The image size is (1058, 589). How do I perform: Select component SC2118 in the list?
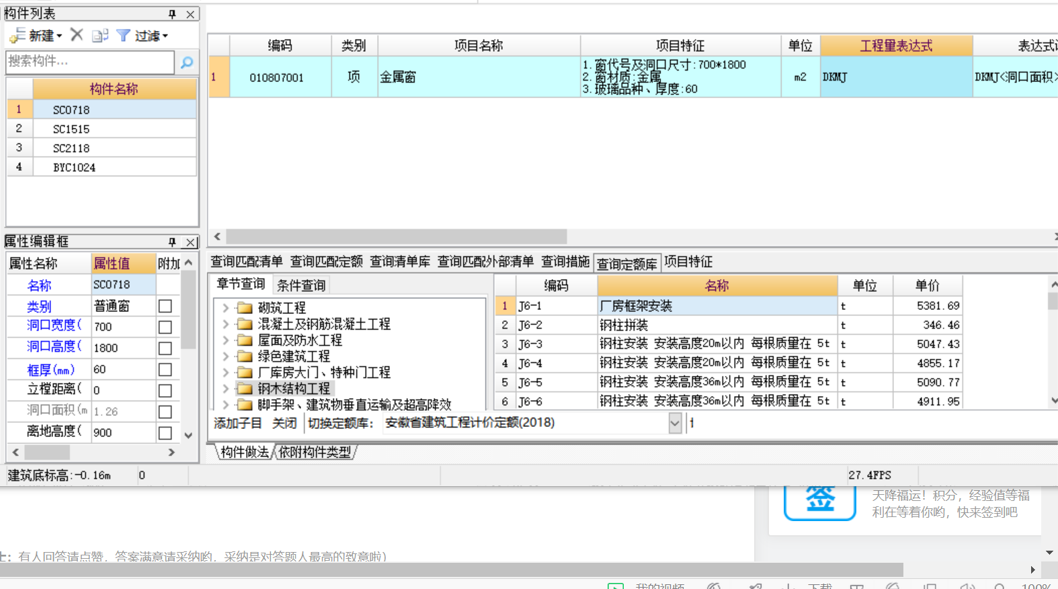point(114,148)
